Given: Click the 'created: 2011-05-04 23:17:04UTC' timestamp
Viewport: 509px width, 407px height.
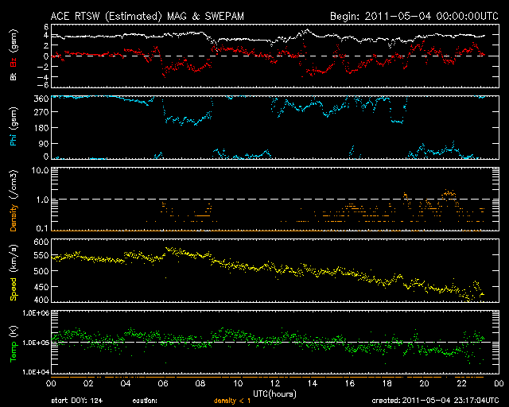Looking at the screenshot, I should pyautogui.click(x=435, y=401).
